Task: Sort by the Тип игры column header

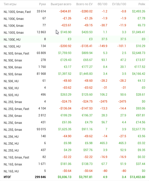Action: [x=10, y=4]
